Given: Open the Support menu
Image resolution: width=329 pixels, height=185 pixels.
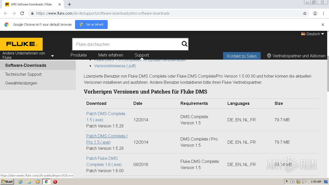Looking at the screenshot, I should click(142, 55).
